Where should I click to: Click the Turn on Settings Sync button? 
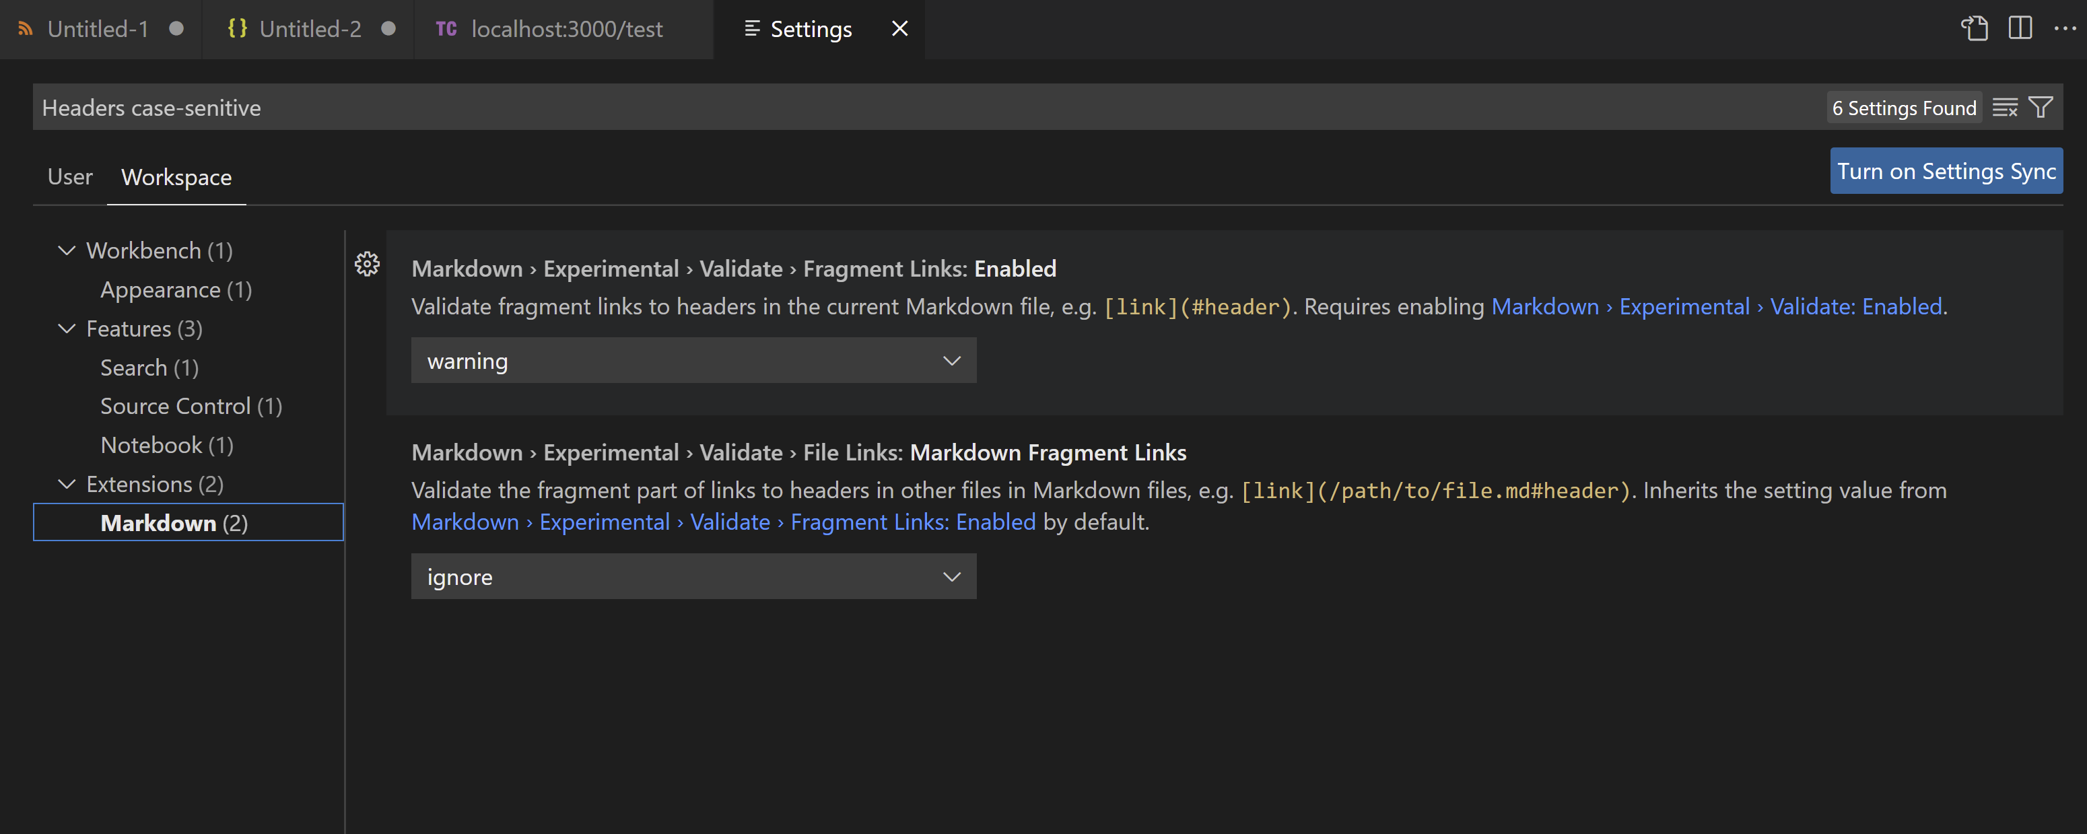[x=1946, y=171]
